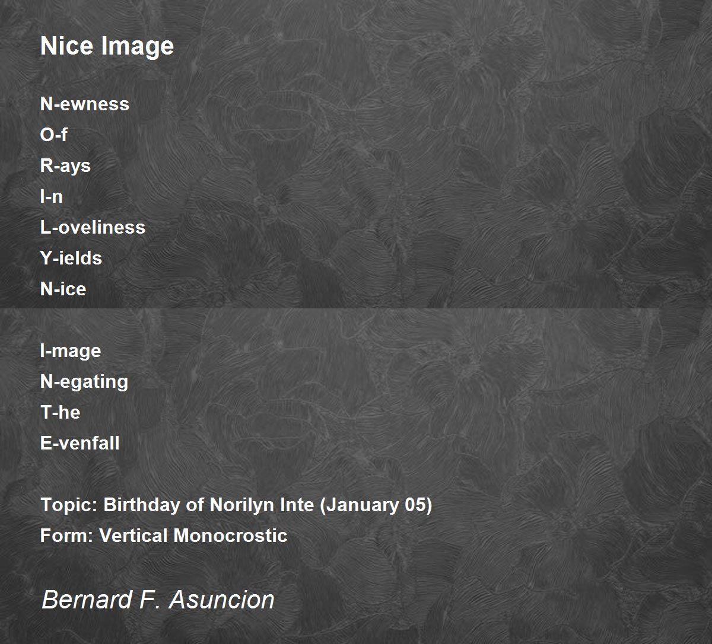Click the poem title "Nice Image"
The height and width of the screenshot is (644, 712).
[x=107, y=46]
